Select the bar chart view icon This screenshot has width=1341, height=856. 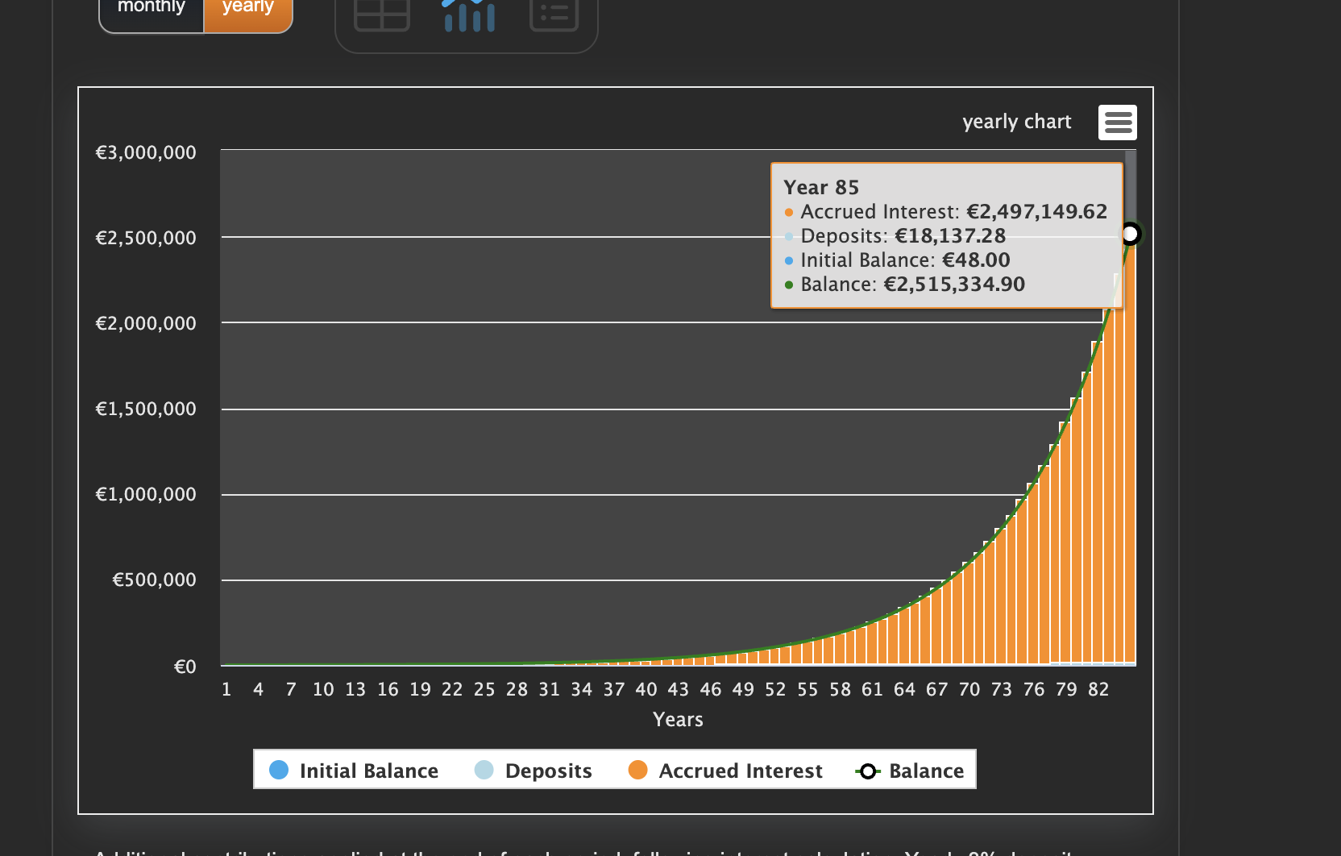point(469,15)
